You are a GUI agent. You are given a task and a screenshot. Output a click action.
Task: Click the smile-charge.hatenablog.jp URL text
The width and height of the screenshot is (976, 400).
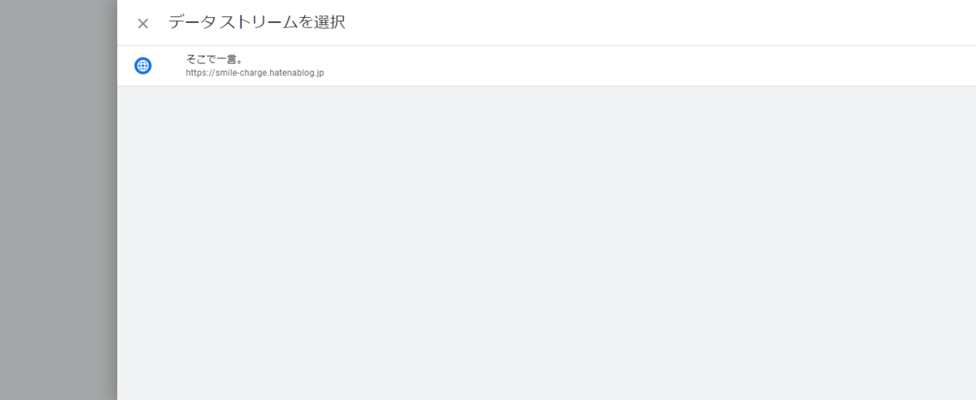tap(255, 72)
